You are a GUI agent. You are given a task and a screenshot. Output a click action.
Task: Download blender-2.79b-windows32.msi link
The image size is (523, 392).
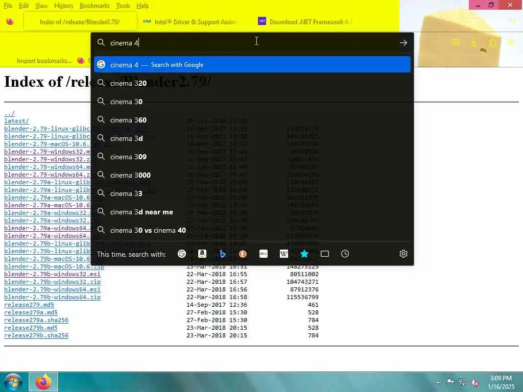coord(52,274)
